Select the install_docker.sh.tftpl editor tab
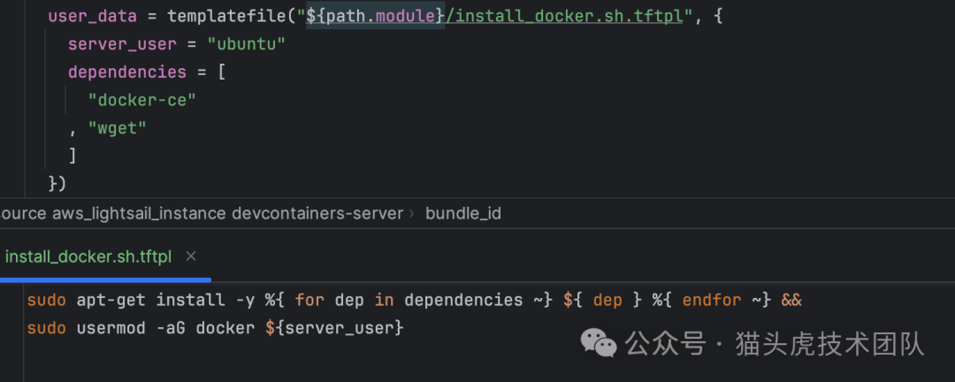Screen dimensions: 955x382 (88, 256)
